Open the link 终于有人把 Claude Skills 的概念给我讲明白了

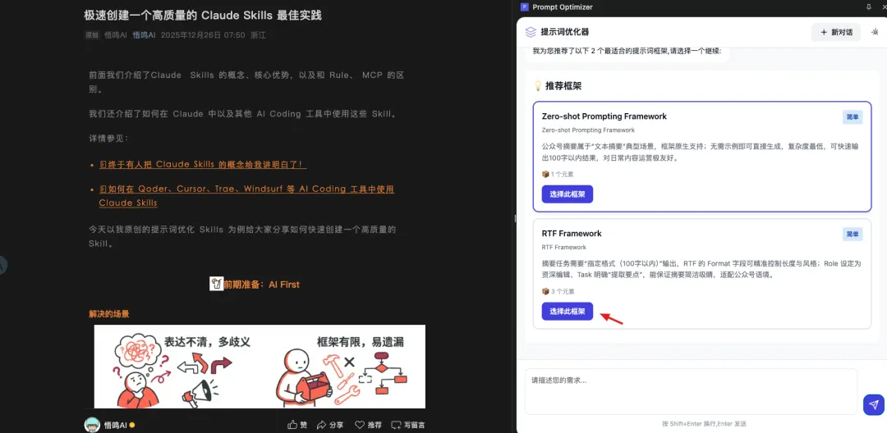pyautogui.click(x=203, y=164)
